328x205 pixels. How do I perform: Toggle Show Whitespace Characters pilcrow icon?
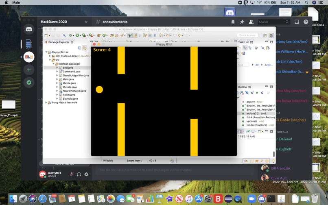point(155,35)
